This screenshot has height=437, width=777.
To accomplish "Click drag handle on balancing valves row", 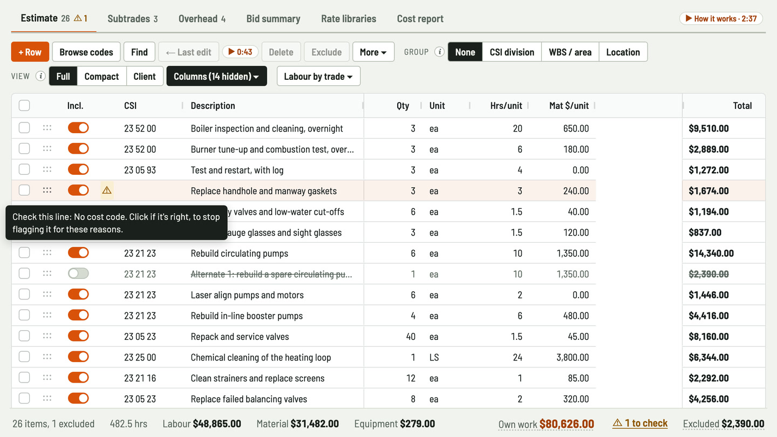I will pyautogui.click(x=47, y=398).
